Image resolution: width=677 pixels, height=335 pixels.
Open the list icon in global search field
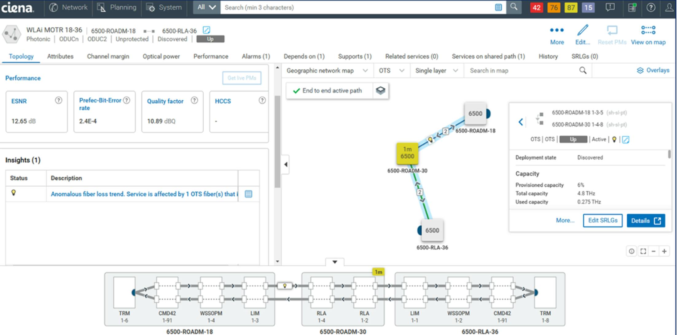(498, 7)
